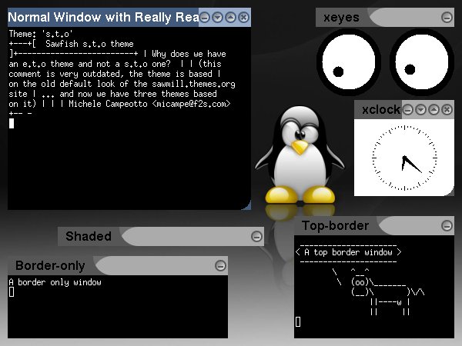The image size is (462, 346).
Task: Click the minus button on the Top-border titlebar
Action: pyautogui.click(x=447, y=226)
